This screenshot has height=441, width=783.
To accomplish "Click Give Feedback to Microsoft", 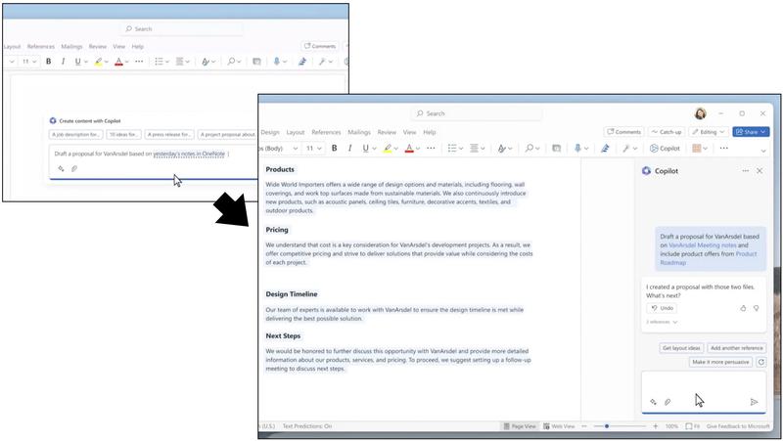I will 738,426.
